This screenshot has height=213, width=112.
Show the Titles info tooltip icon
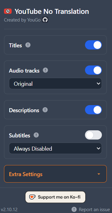tap(28, 45)
